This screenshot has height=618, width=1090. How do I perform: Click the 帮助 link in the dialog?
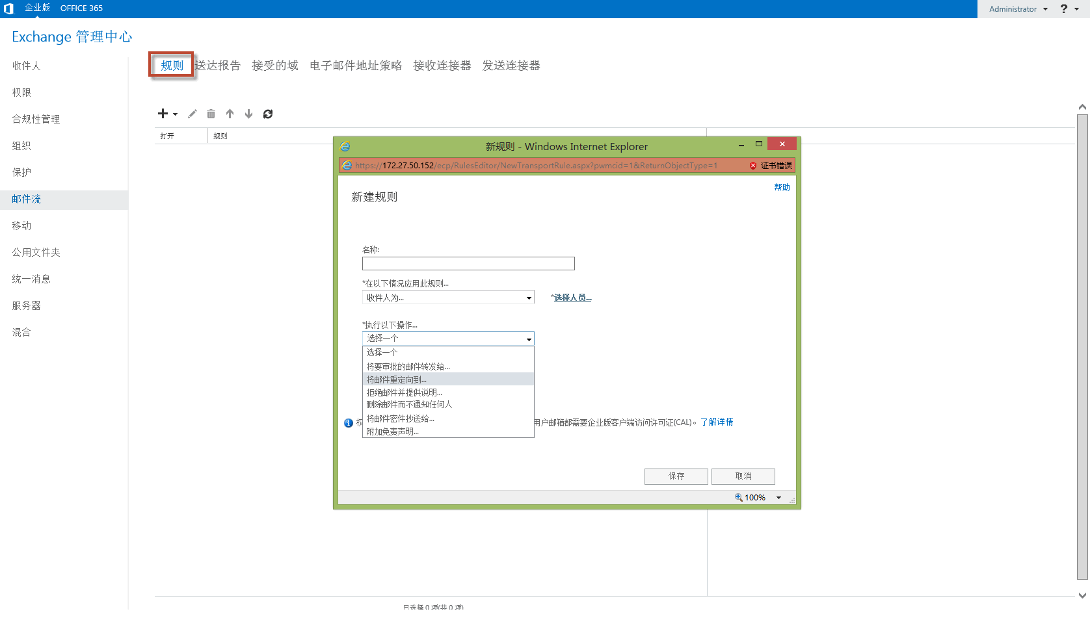pyautogui.click(x=782, y=187)
